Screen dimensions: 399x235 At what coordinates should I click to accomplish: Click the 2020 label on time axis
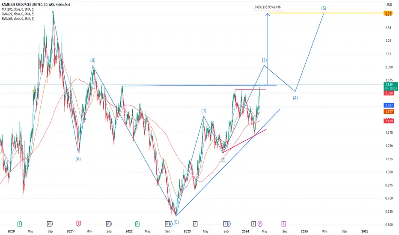11,231
